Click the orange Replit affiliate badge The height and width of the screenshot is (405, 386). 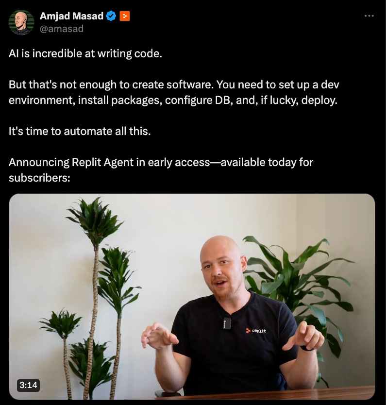click(x=125, y=16)
